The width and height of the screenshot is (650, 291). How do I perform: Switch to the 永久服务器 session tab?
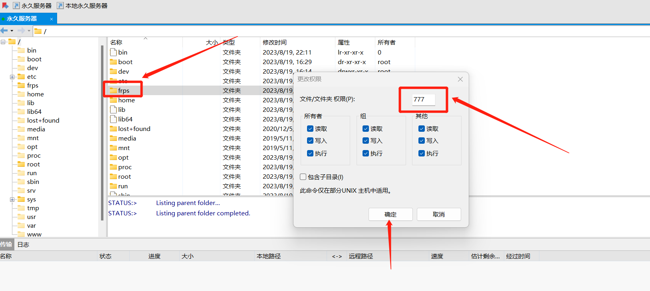click(x=28, y=18)
